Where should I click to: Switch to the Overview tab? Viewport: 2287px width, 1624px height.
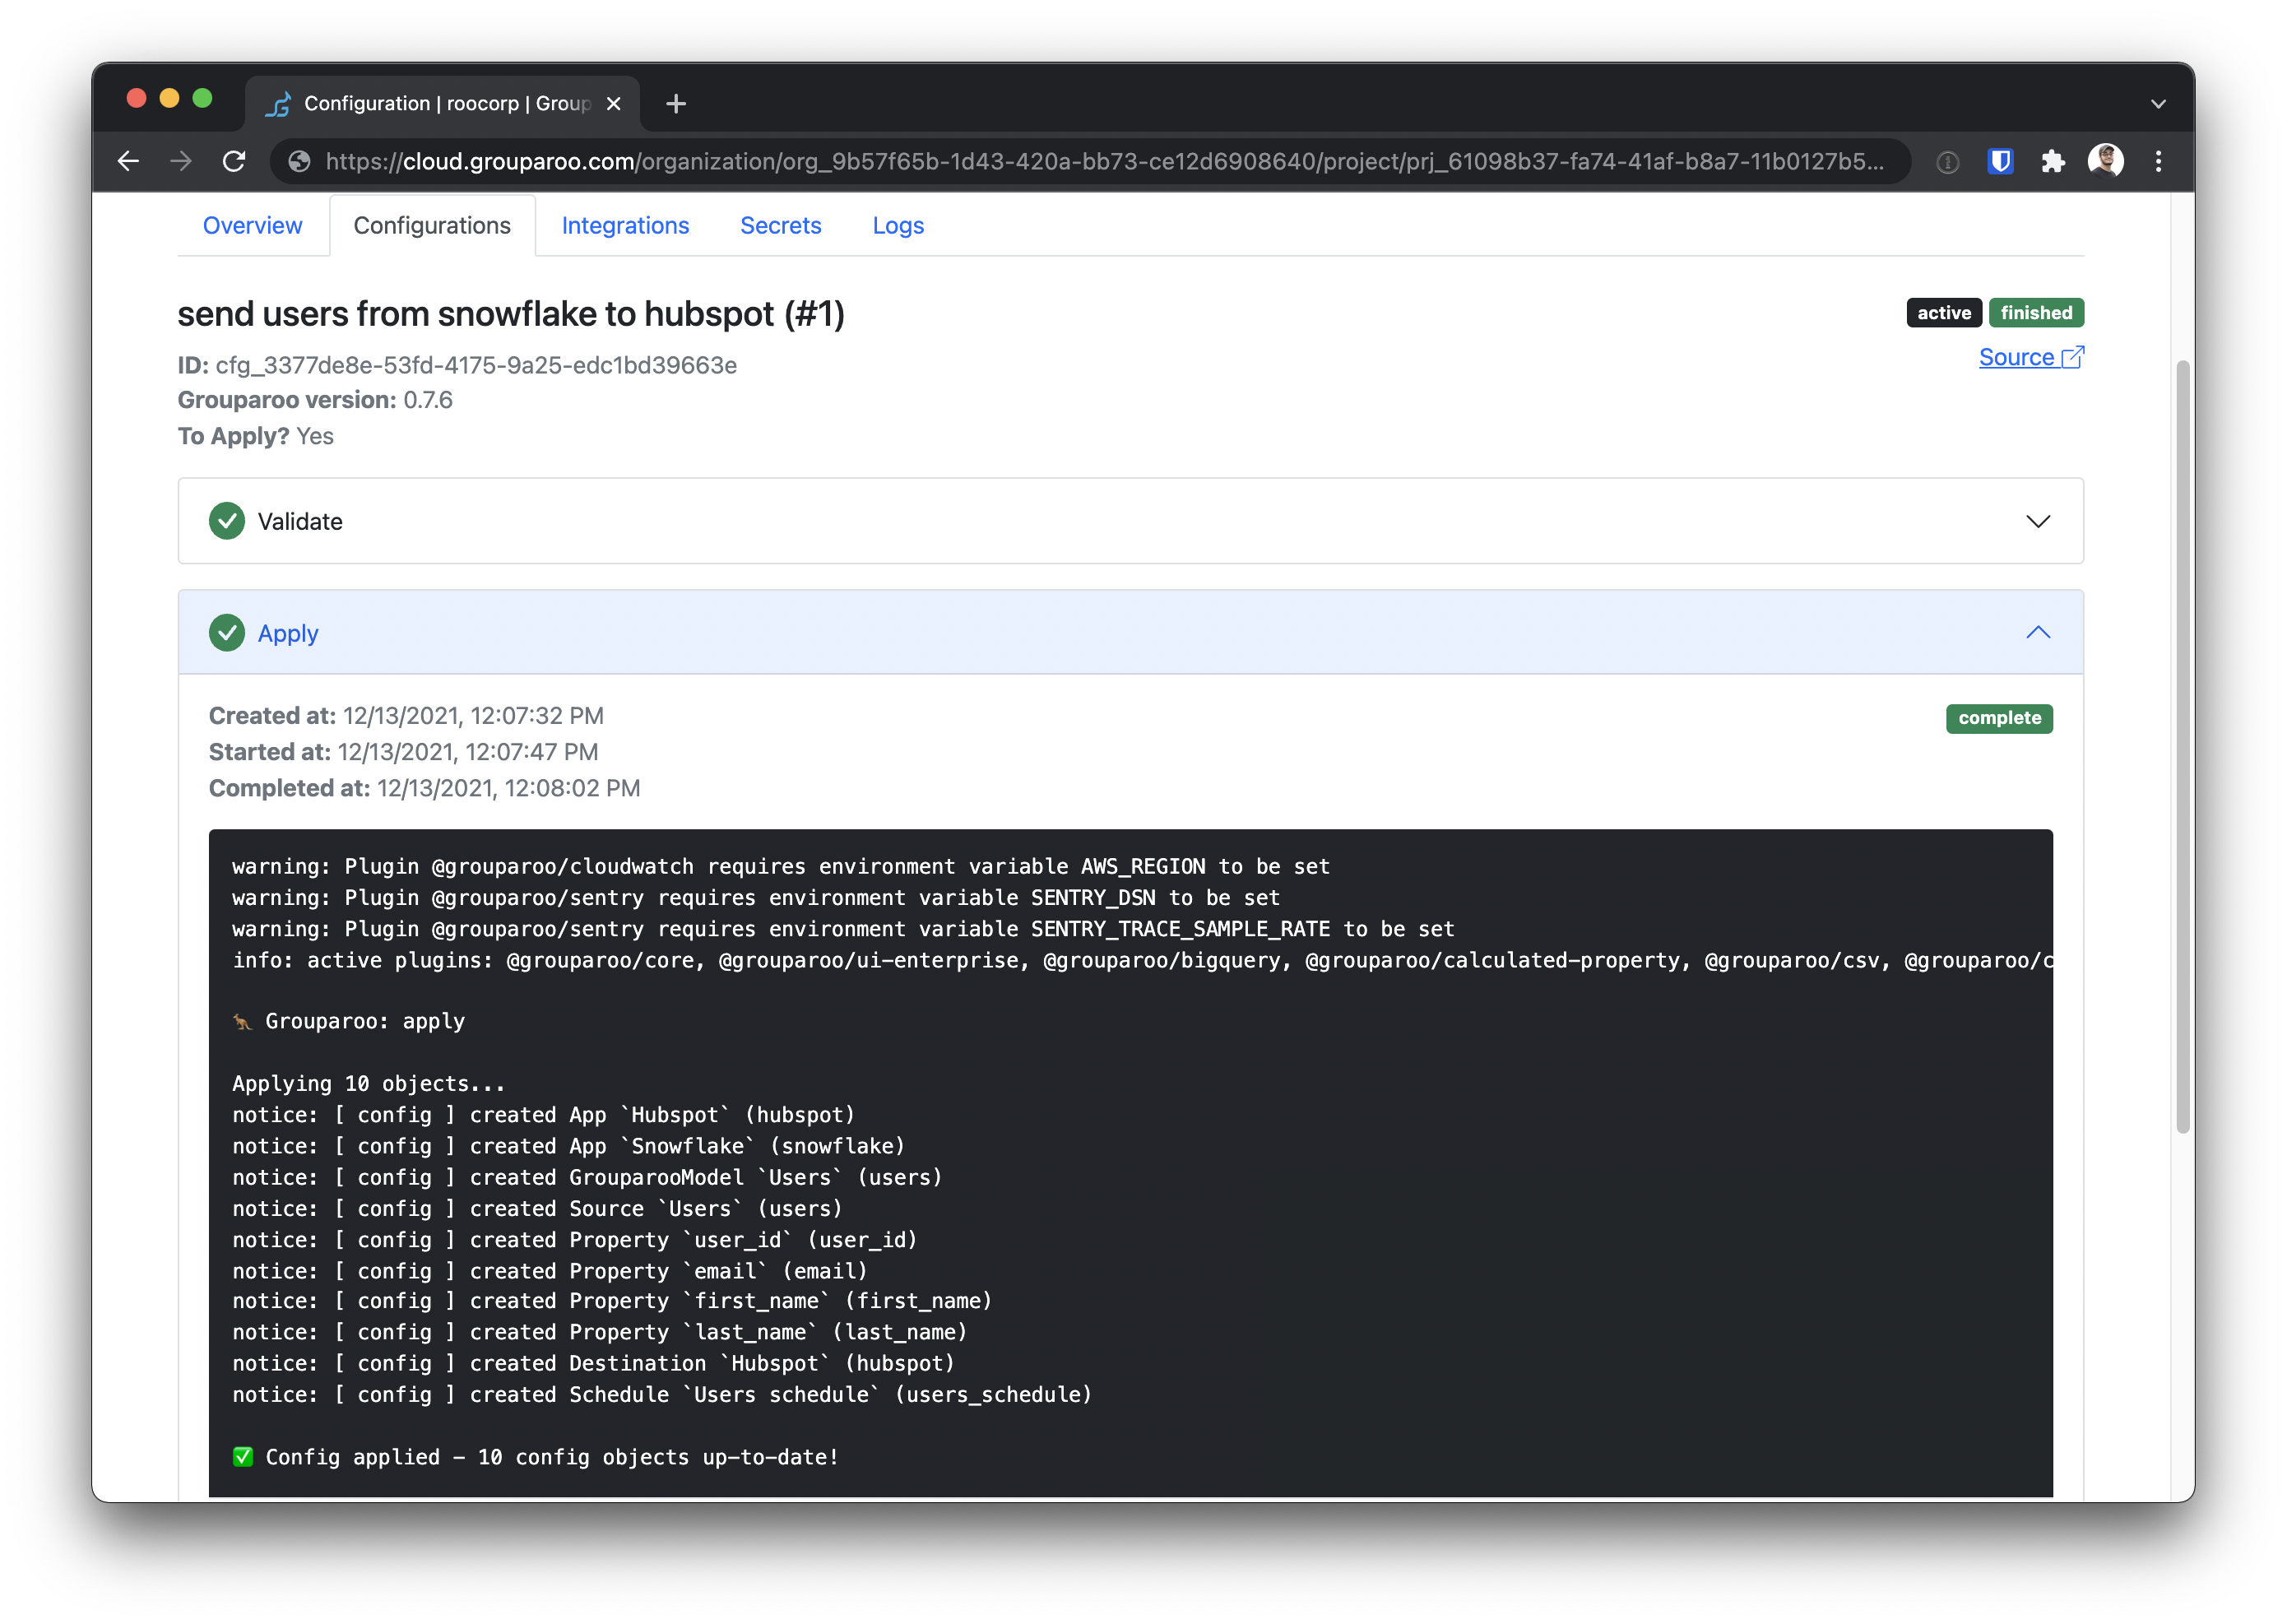tap(252, 226)
